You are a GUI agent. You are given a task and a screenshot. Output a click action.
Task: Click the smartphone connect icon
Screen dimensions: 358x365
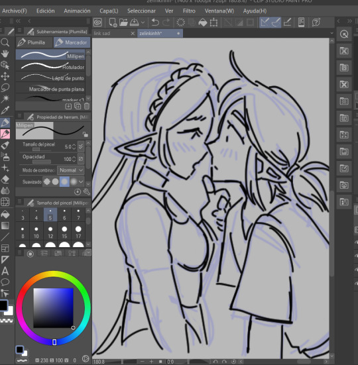point(301,23)
